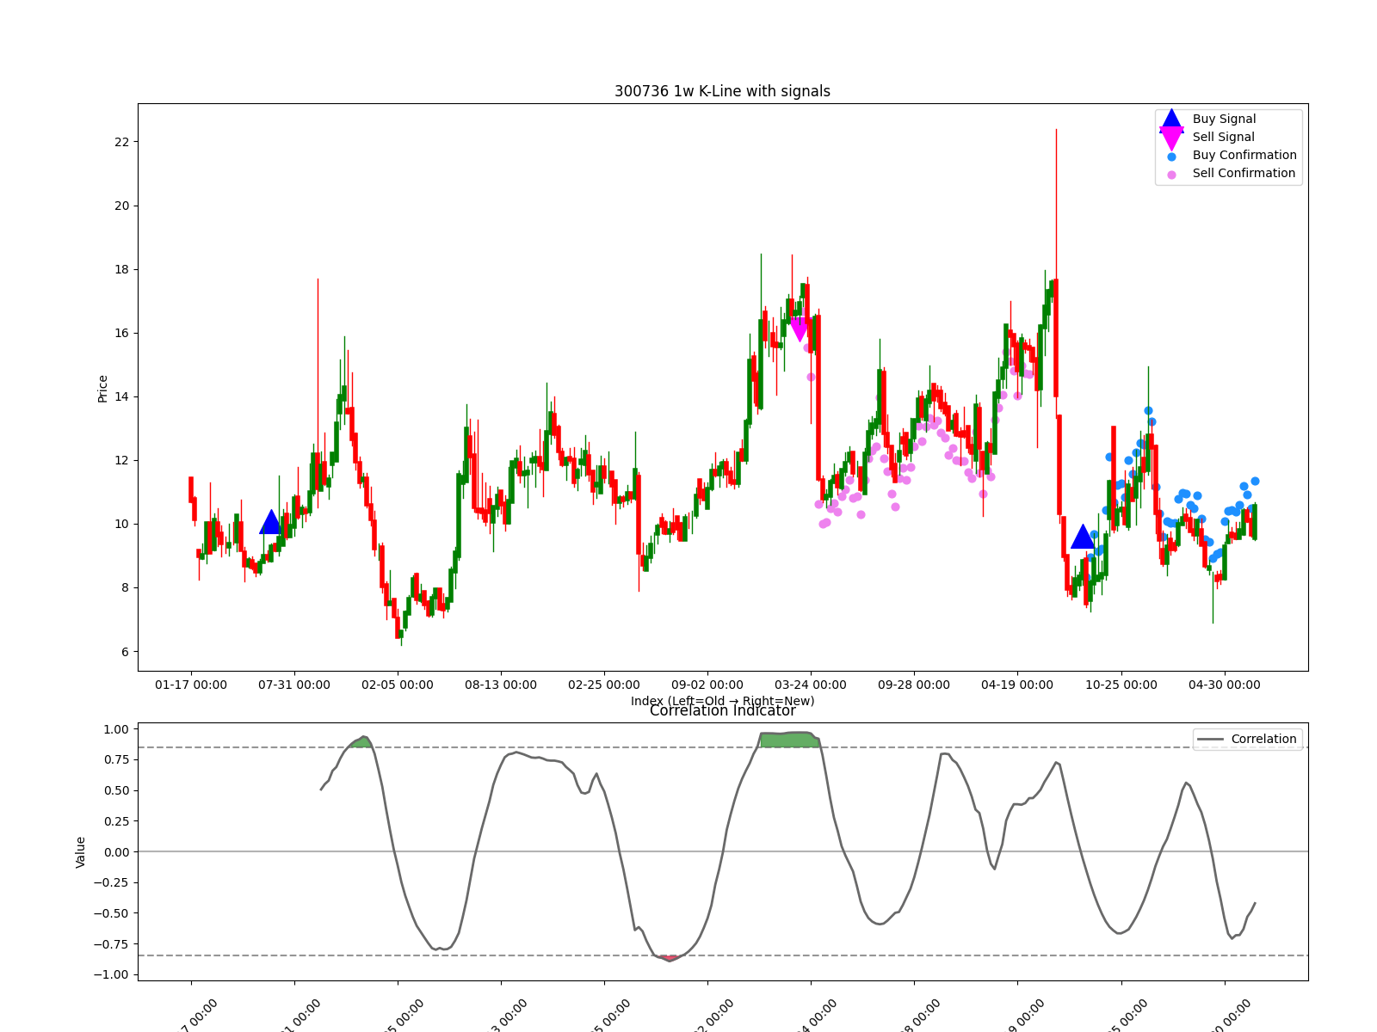Click the correlation tick label '0.50'
The width and height of the screenshot is (1377, 1032).
click(116, 790)
